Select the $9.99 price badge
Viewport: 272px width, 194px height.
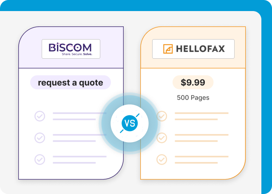(193, 83)
